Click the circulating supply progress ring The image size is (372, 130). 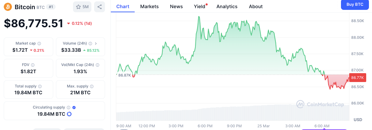point(69,114)
